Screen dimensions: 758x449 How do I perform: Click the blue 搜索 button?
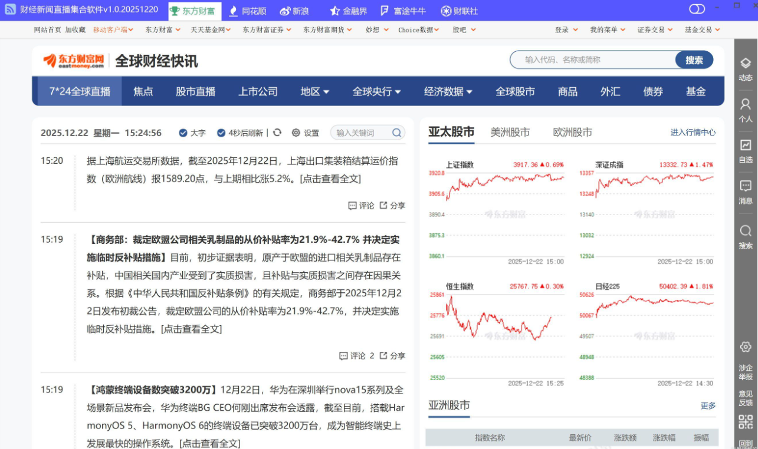(x=694, y=60)
